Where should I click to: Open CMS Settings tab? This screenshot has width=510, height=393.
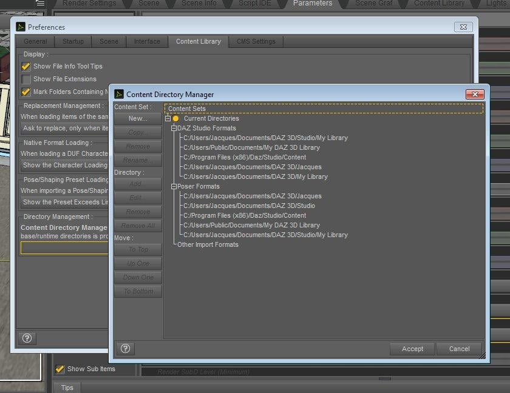pos(256,42)
